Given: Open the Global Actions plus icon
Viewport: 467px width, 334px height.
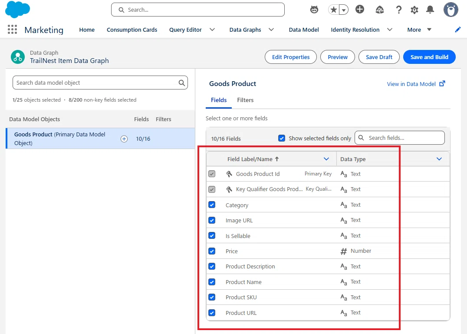Looking at the screenshot, I should point(360,10).
